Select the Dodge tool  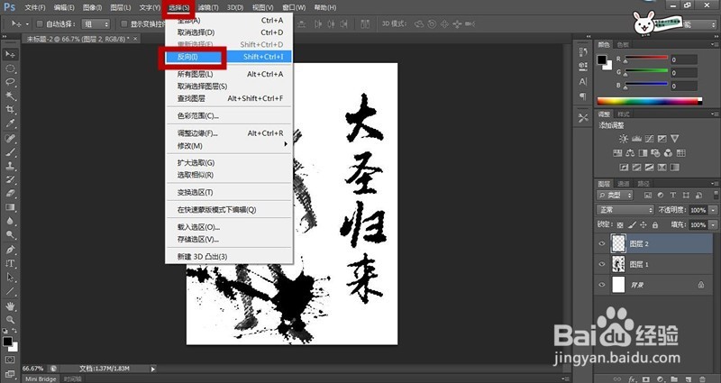(10, 235)
